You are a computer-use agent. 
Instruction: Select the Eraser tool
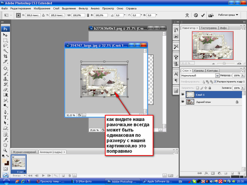pyautogui.click(x=5, y=90)
